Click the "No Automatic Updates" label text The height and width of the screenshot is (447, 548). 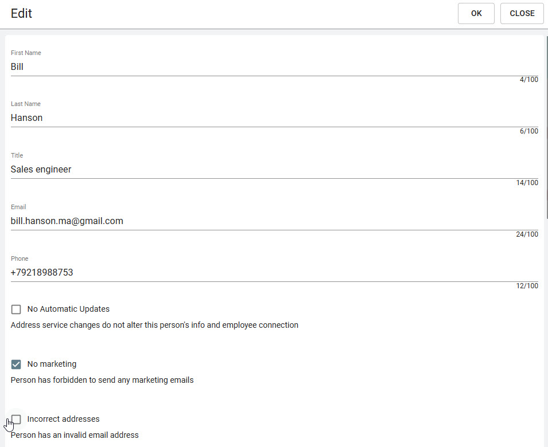pyautogui.click(x=68, y=309)
